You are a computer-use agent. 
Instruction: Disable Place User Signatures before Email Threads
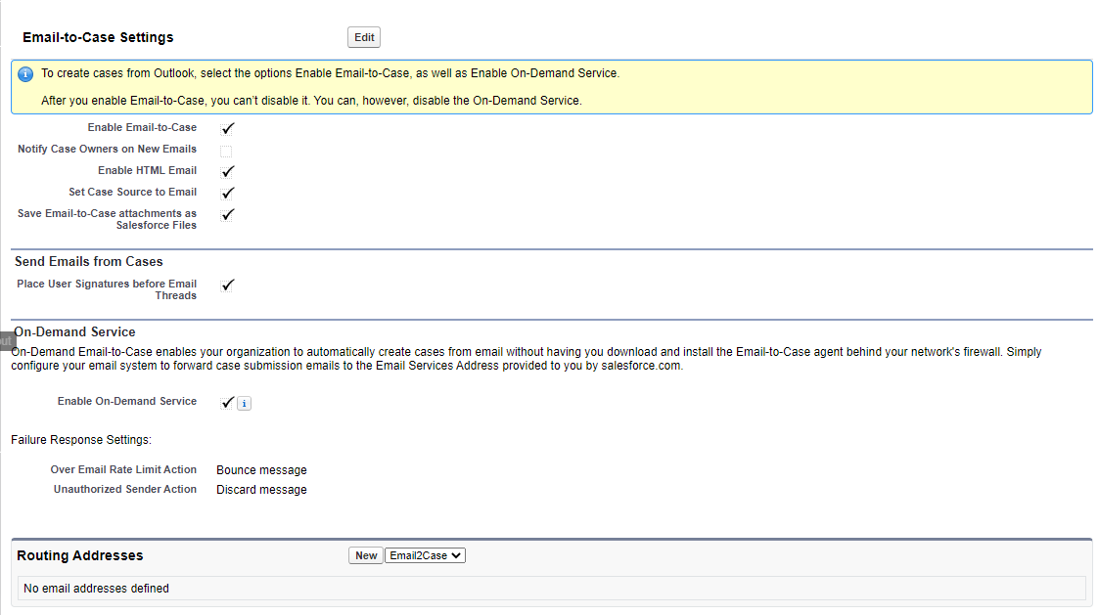(227, 285)
